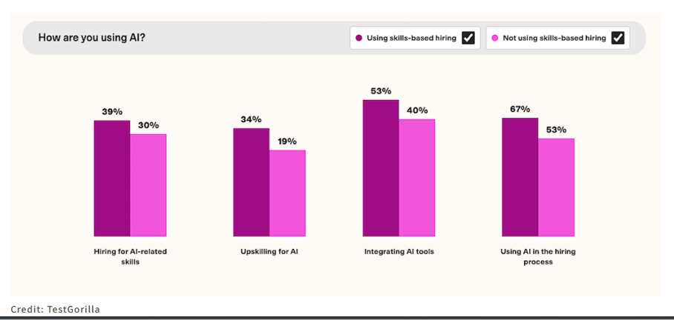This screenshot has width=674, height=320.
Task: Click the dark purple legend dot
Action: [x=359, y=39]
